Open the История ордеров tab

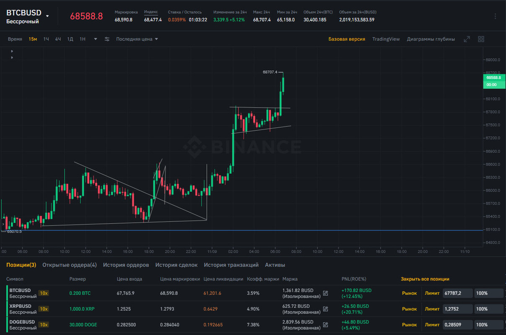126,265
